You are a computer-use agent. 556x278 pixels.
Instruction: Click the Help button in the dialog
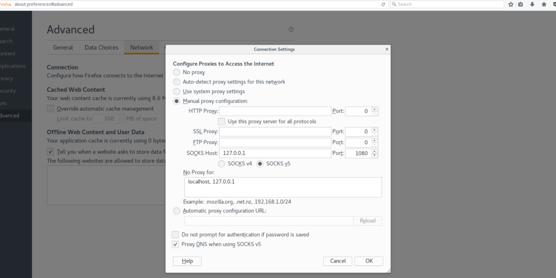pyautogui.click(x=187, y=261)
